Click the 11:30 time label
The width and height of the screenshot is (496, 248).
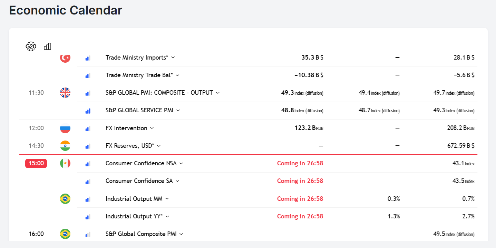[36, 93]
